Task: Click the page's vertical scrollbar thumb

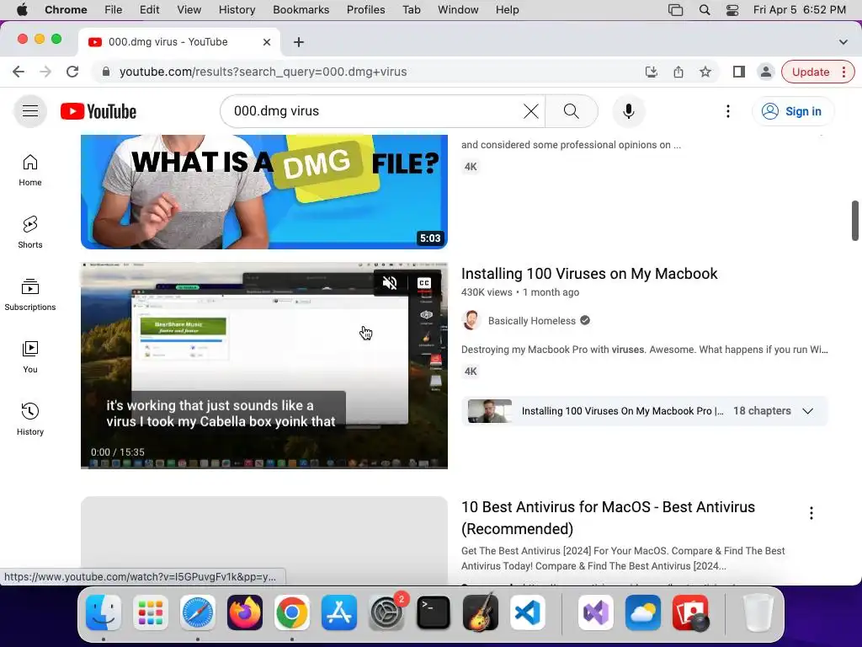Action: [855, 221]
